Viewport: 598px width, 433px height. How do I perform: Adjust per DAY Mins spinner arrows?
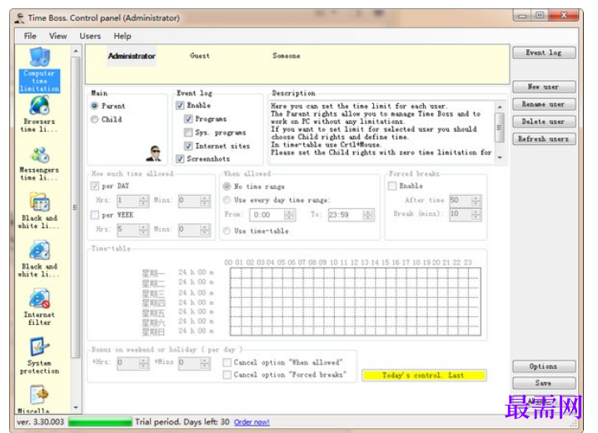205,201
